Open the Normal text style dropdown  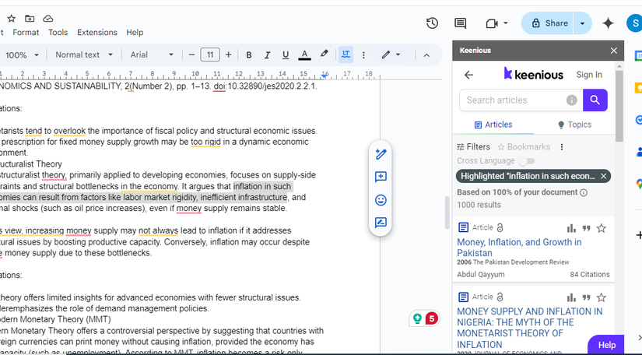[x=84, y=54]
